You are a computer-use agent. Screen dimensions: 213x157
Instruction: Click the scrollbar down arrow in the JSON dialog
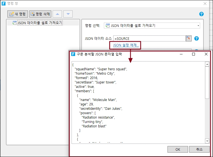[x=207, y=141]
